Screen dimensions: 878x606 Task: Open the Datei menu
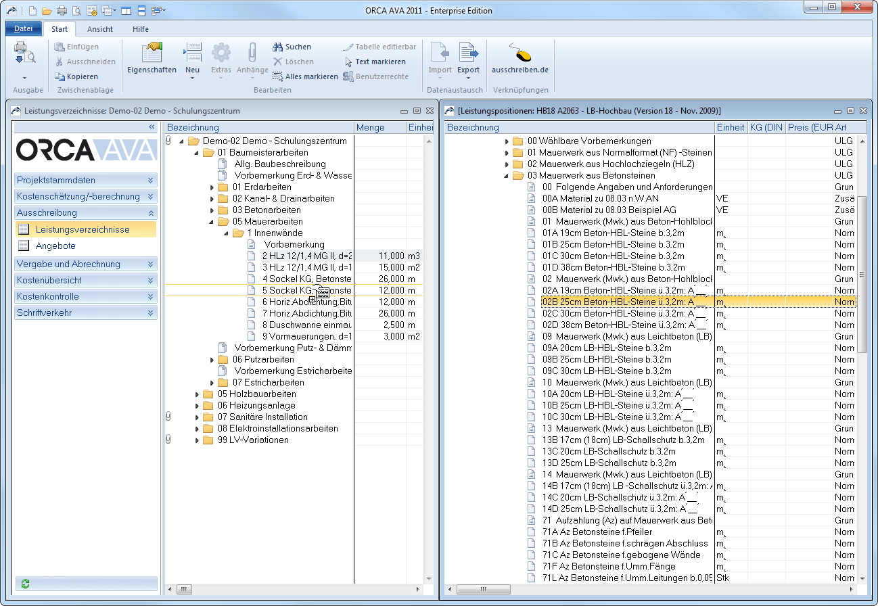point(23,29)
